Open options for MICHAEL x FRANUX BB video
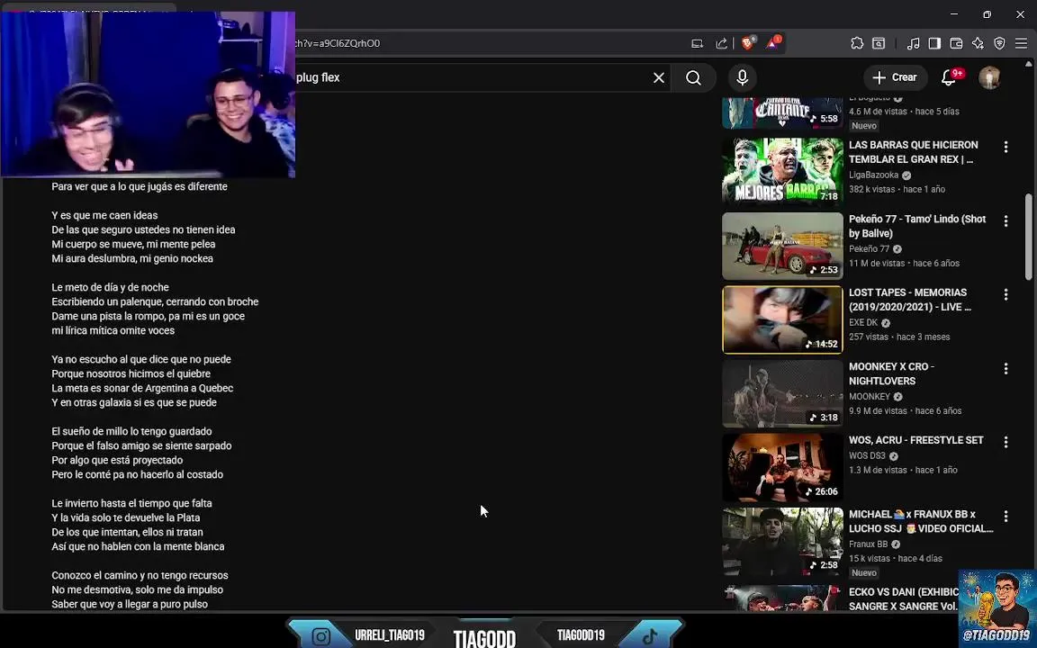Image resolution: width=1037 pixels, height=648 pixels. (x=1005, y=516)
